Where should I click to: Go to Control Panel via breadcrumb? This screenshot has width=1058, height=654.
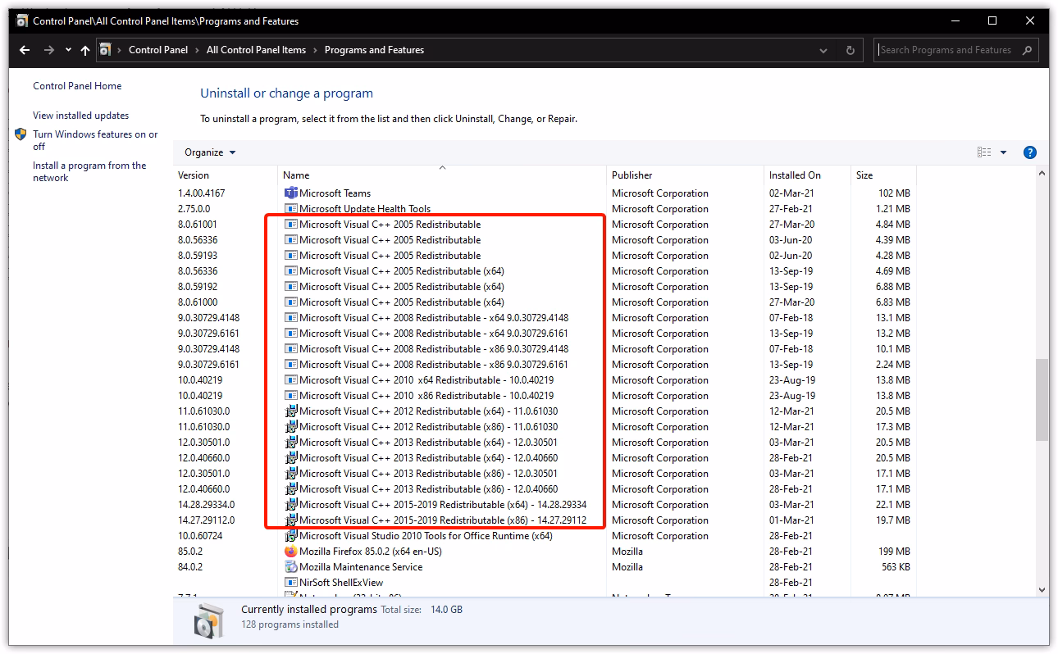click(158, 50)
